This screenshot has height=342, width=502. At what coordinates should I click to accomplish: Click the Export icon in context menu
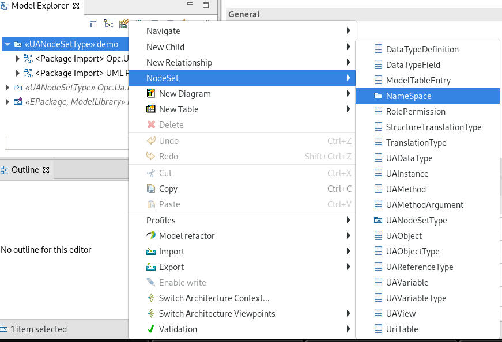click(151, 267)
